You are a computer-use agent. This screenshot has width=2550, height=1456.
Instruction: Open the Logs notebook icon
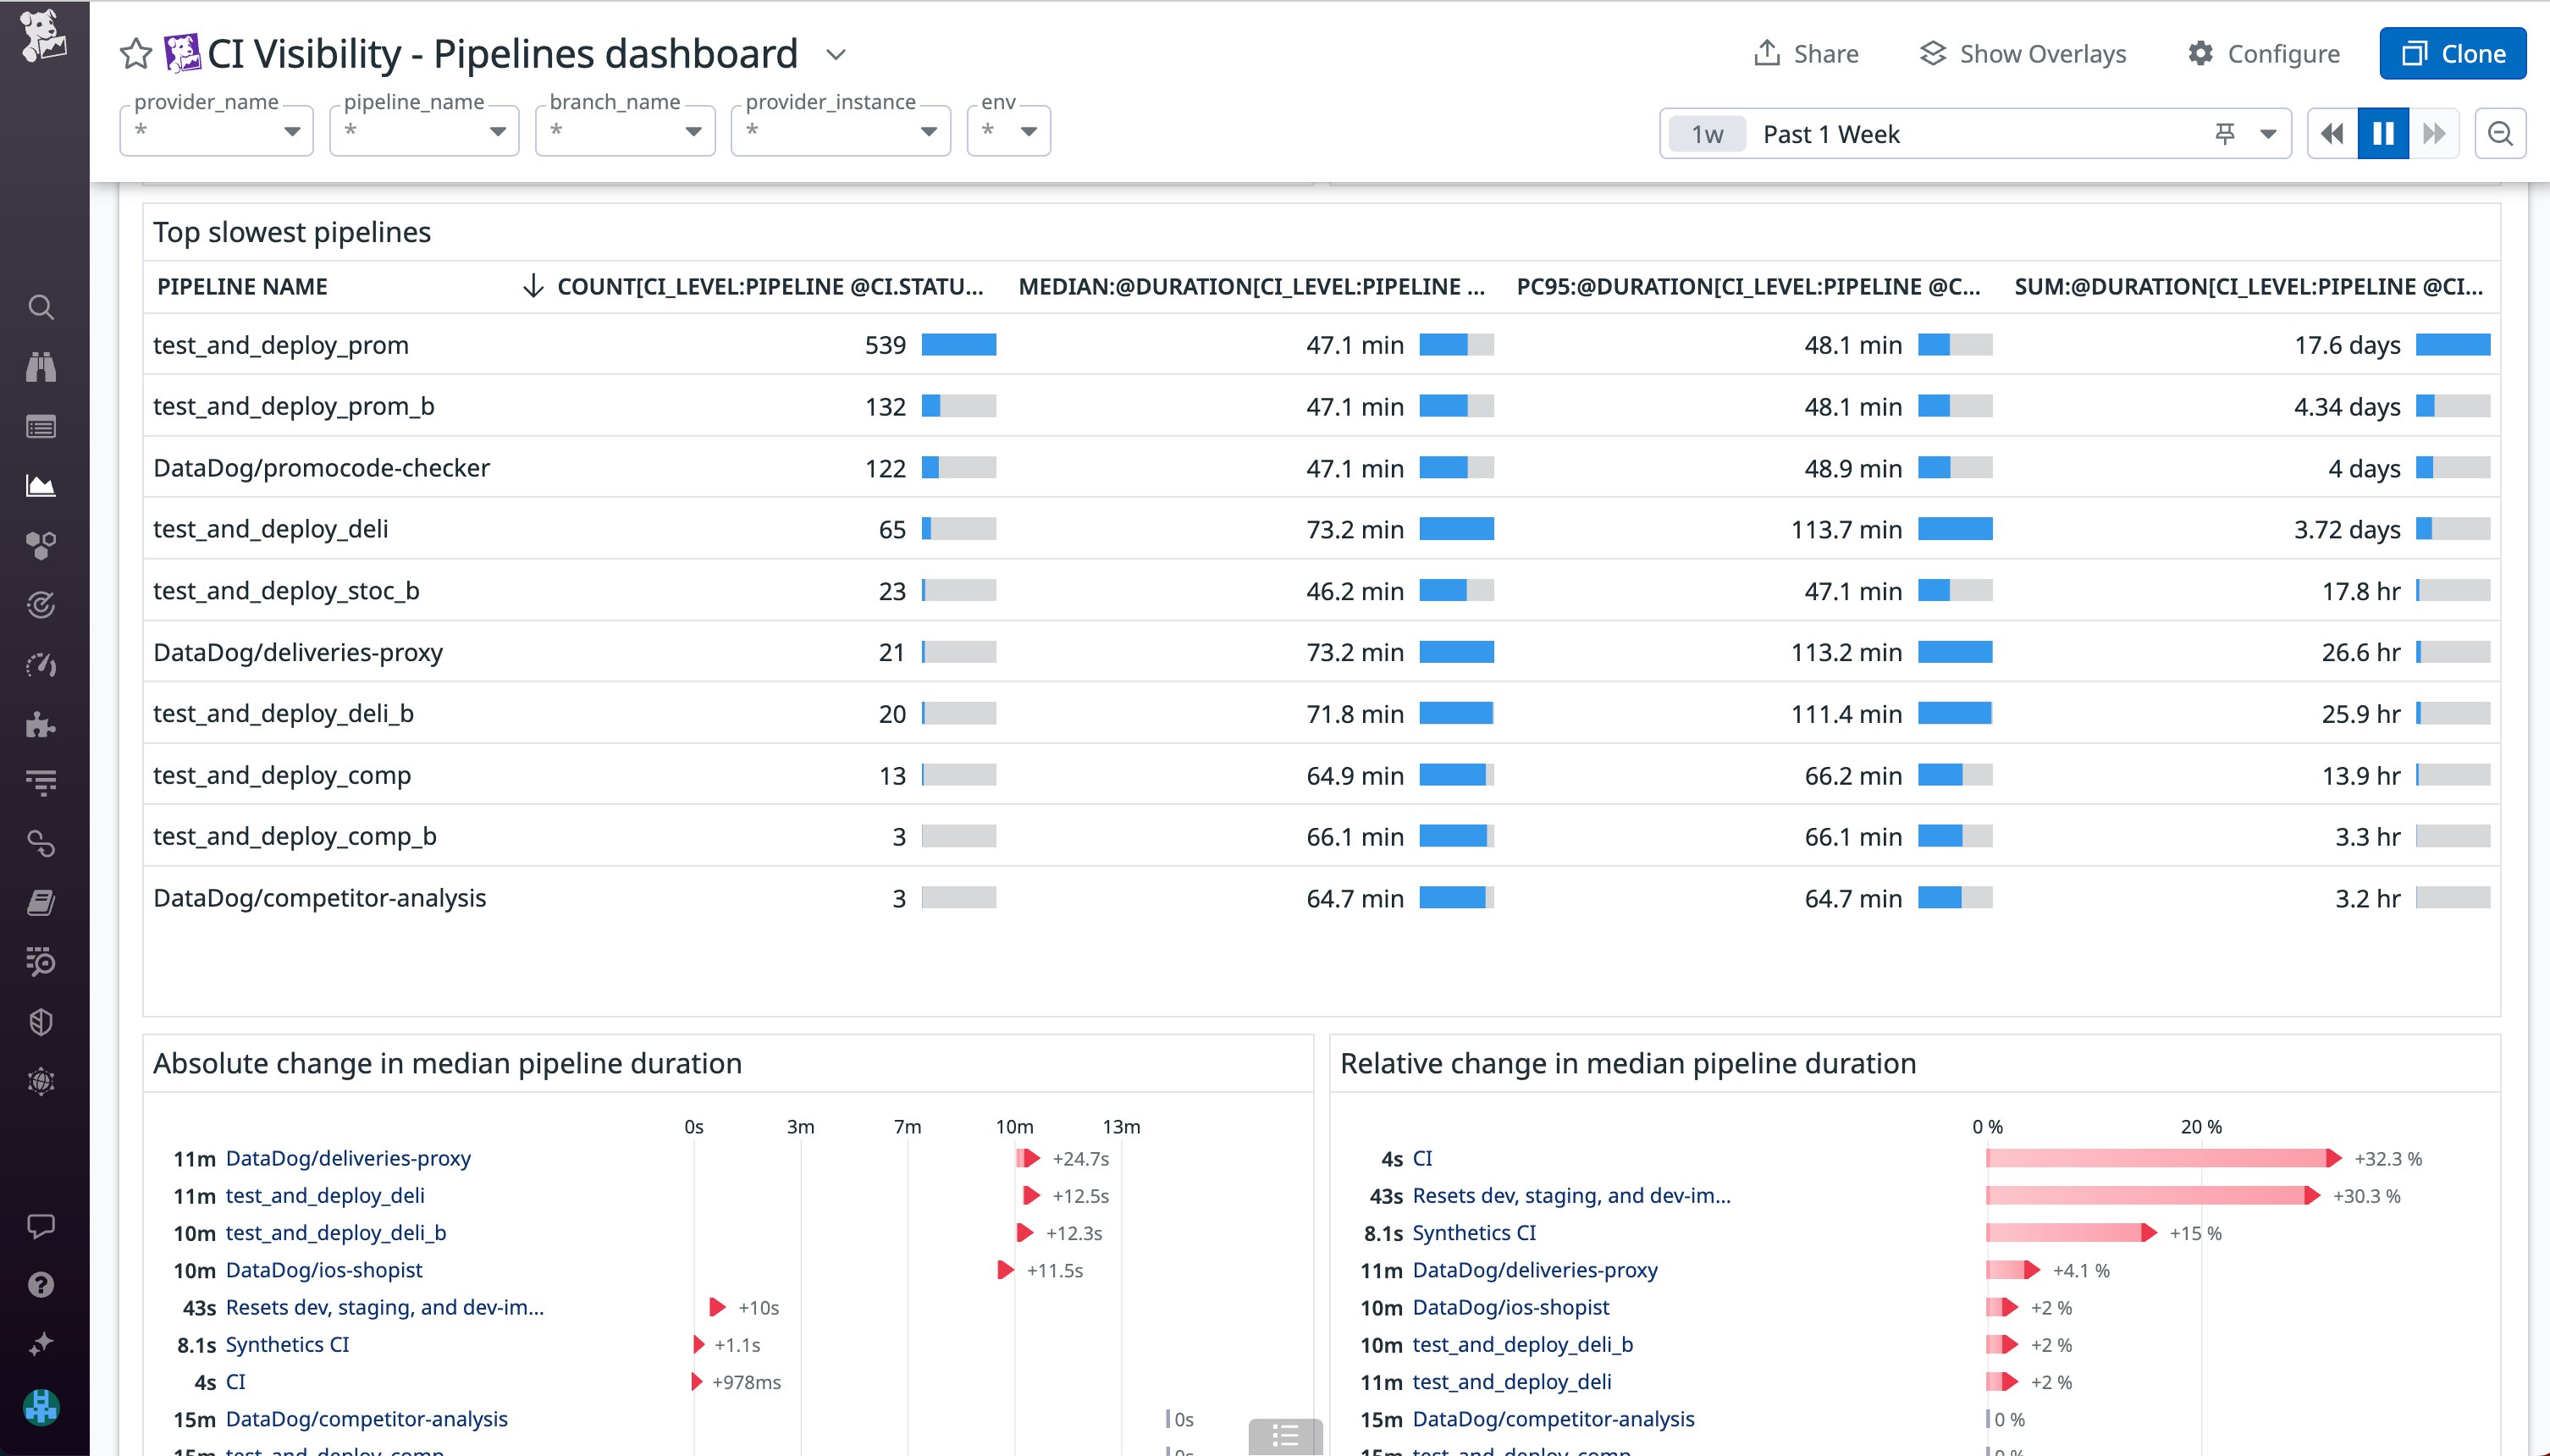41,902
